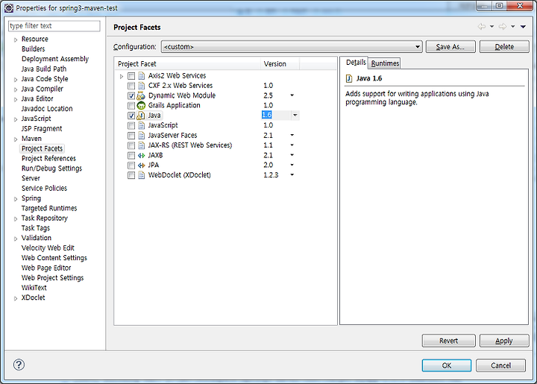Click the Grails Application green icon
This screenshot has width=537, height=384.
(x=141, y=105)
